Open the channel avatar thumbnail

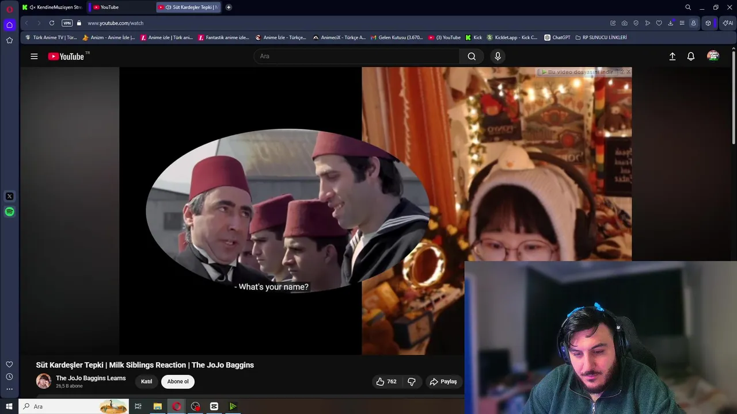[x=43, y=381]
